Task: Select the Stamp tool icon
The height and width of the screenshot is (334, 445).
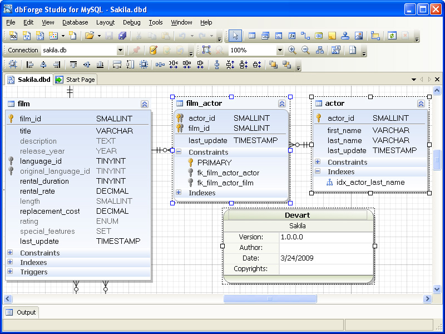Action: tap(345, 36)
